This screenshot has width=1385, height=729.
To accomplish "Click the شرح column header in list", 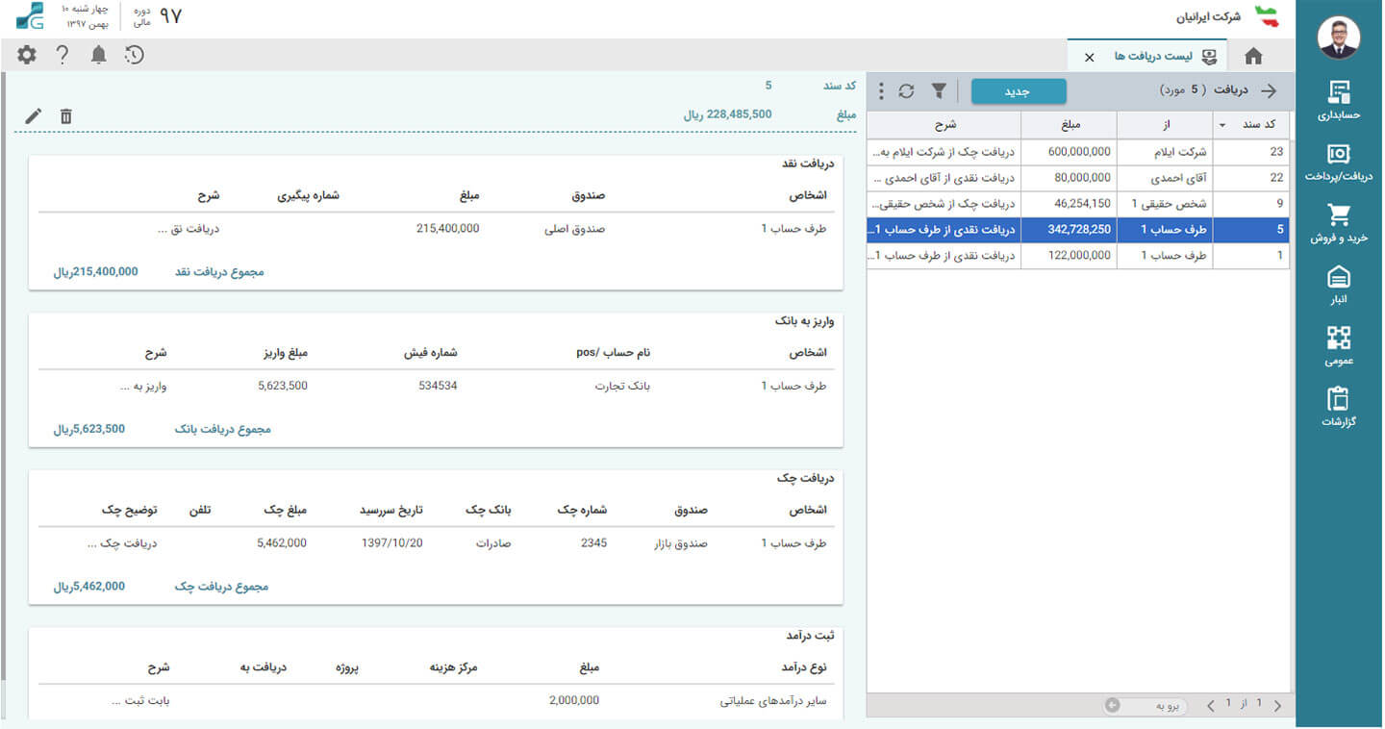I will click(x=944, y=125).
